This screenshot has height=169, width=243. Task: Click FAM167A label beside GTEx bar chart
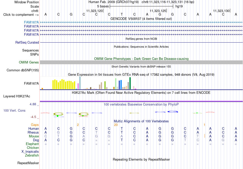click(31, 84)
